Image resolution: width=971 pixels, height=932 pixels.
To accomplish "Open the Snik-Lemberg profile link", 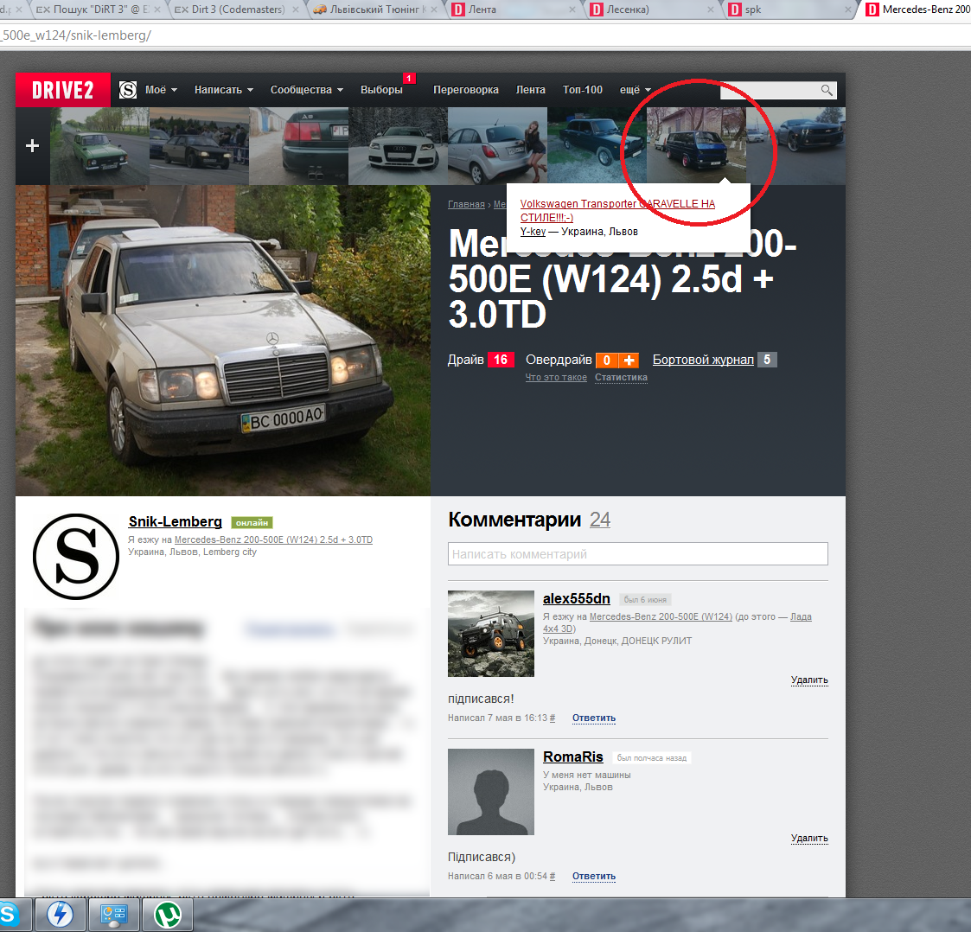I will [176, 522].
